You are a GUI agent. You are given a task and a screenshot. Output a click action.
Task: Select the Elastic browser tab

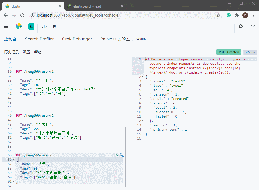(33, 6)
